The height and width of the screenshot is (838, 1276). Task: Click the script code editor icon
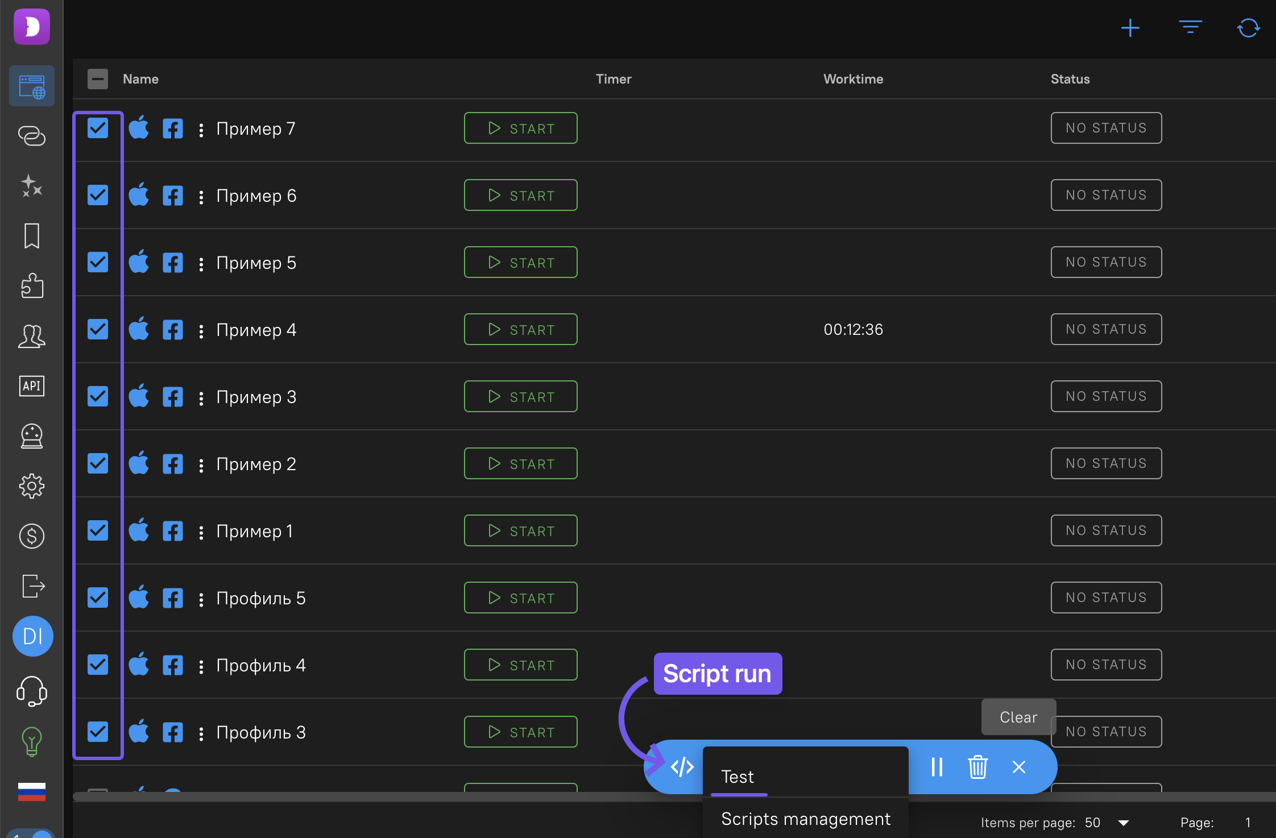click(681, 768)
